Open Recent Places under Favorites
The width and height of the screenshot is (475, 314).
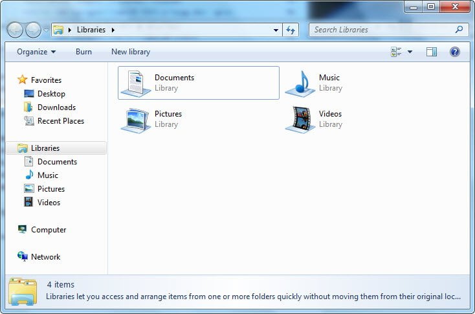(x=61, y=121)
